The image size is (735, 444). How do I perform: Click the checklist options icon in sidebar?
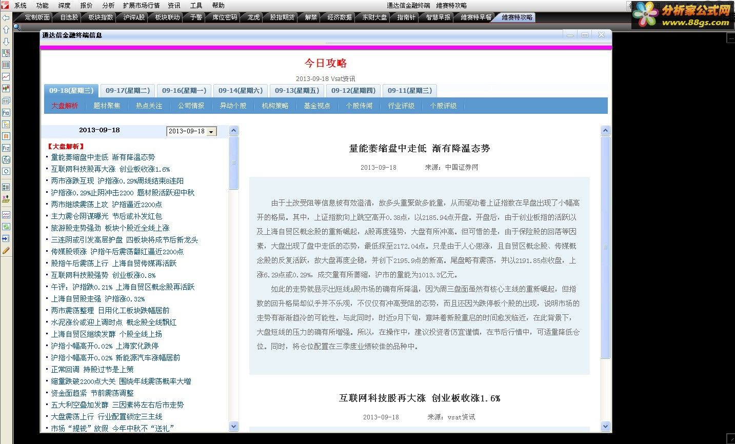tap(6, 187)
